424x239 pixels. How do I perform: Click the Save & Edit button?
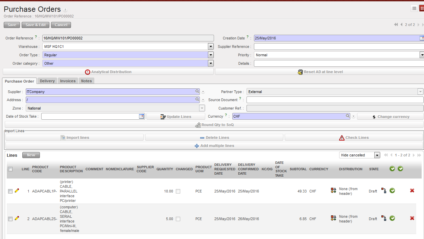click(36, 25)
